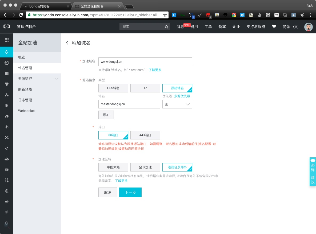Click the Aliyun logo icon
The image size is (316, 234).
[x=7, y=26]
